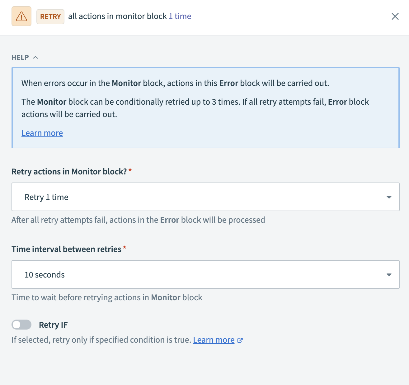
Task: Click the header title "all actions in monitor block"
Action: (117, 16)
